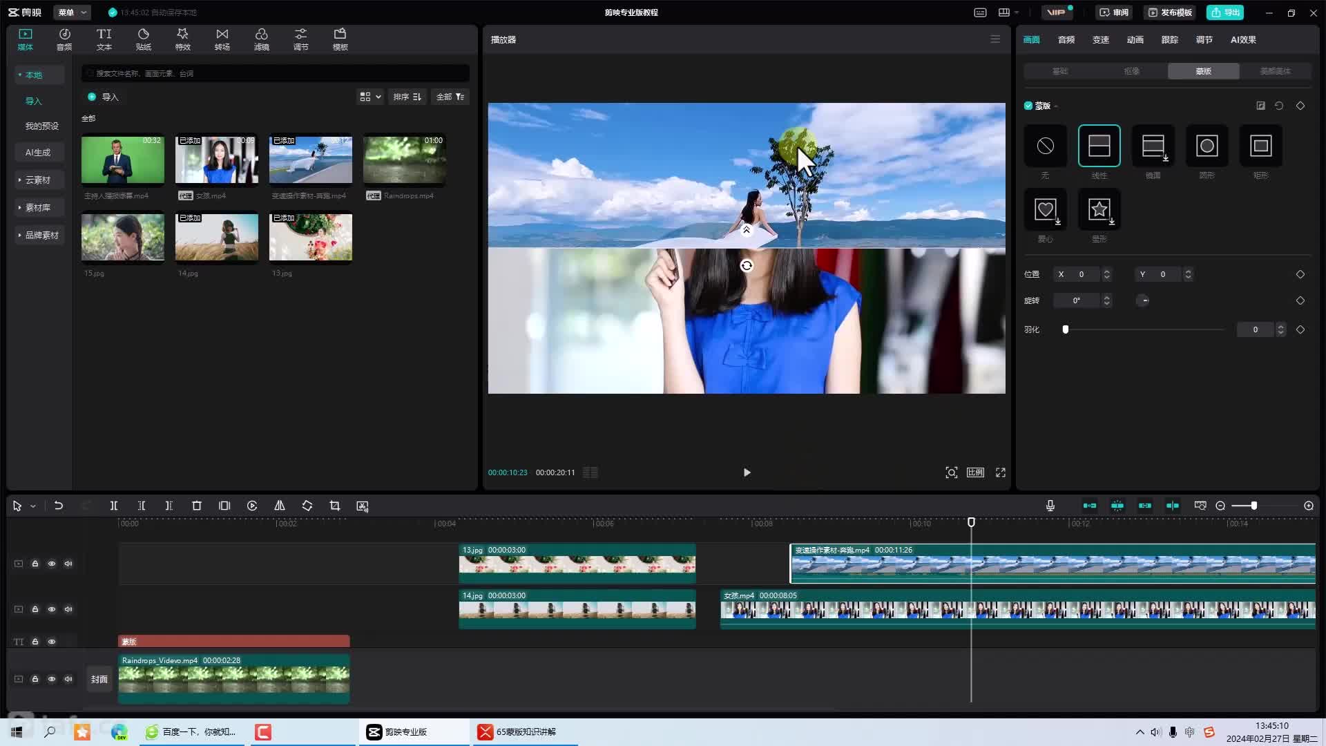Open the 模板 templates panel

tap(340, 39)
